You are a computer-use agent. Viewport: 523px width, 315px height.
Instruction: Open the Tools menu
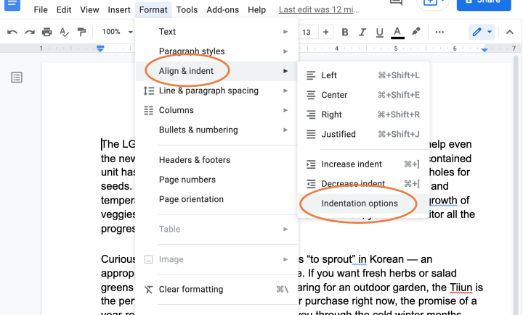[x=187, y=10]
